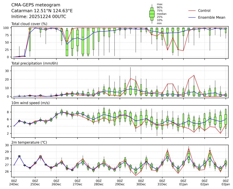Click the red Control line legend swatch
The image size is (233, 189).
point(192,11)
